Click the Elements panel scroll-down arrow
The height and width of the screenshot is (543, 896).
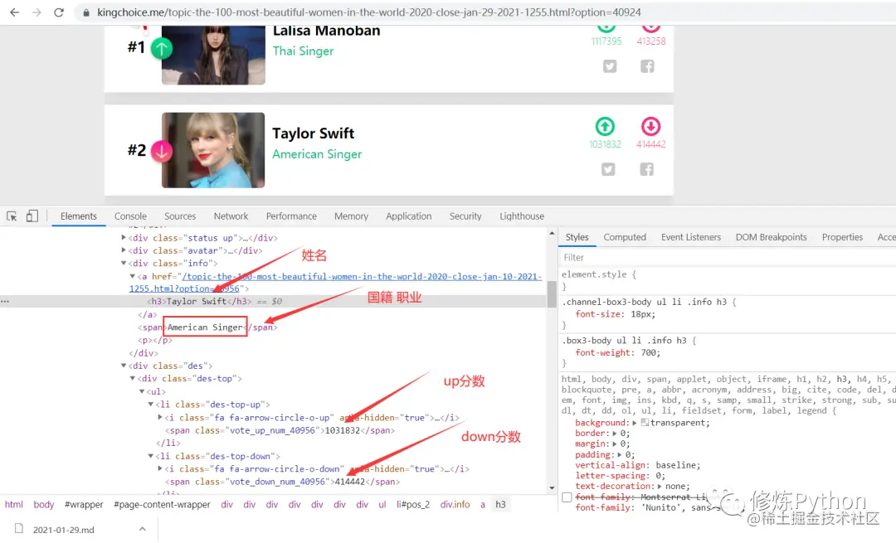click(552, 488)
